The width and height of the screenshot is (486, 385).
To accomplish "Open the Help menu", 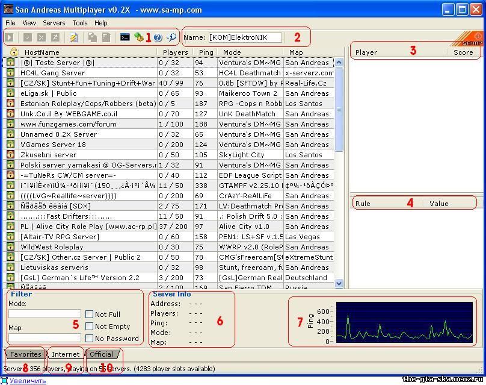I will (100, 23).
